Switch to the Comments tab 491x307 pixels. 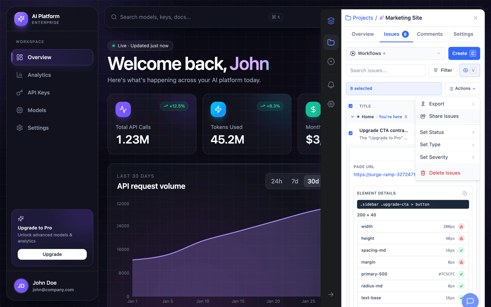pos(430,34)
